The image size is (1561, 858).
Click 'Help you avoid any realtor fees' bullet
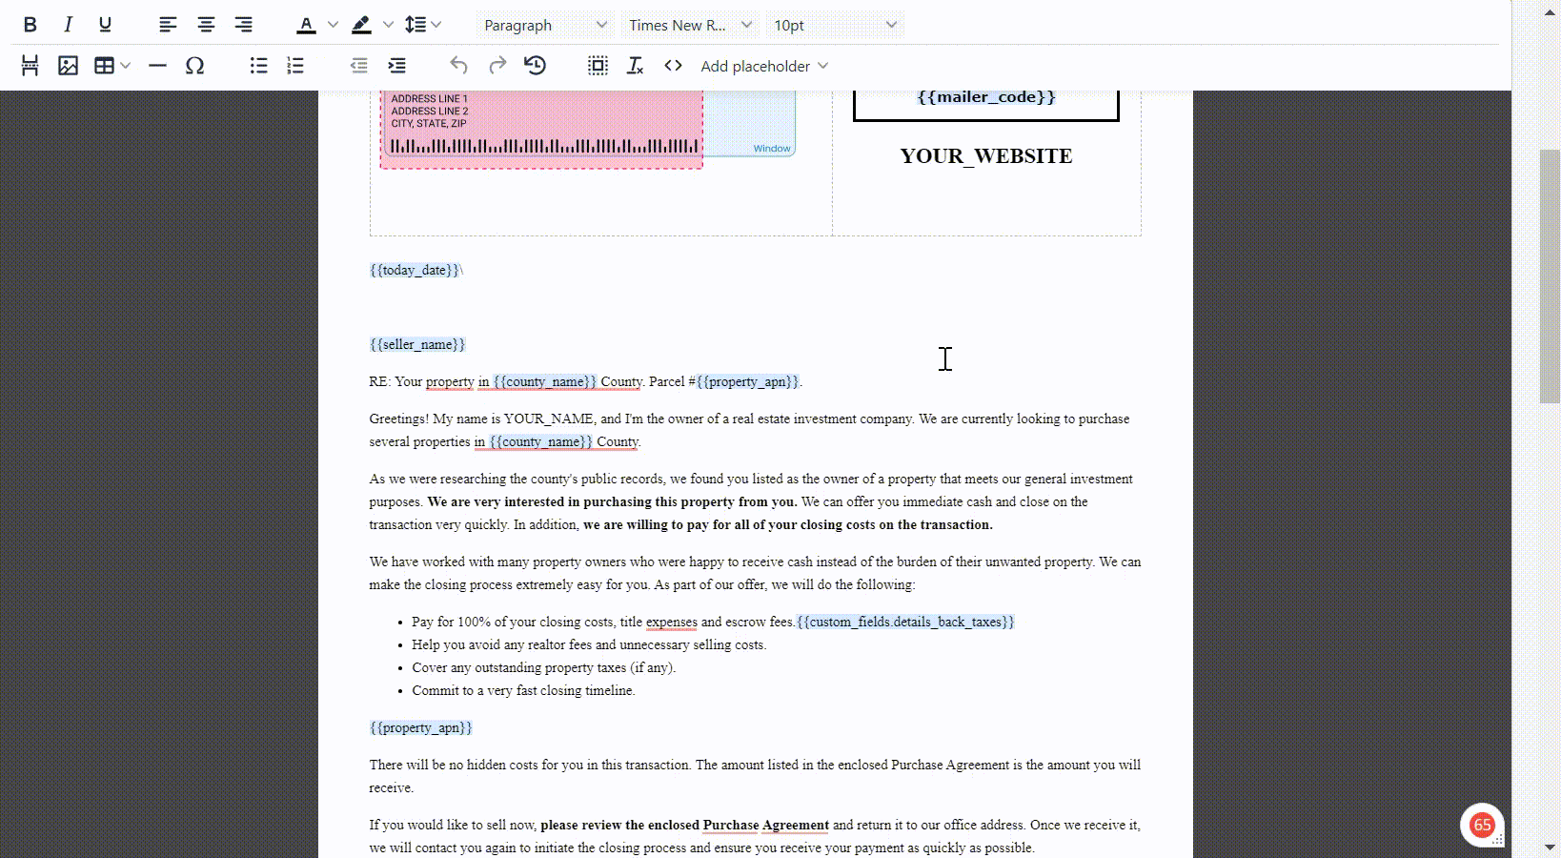click(x=589, y=644)
